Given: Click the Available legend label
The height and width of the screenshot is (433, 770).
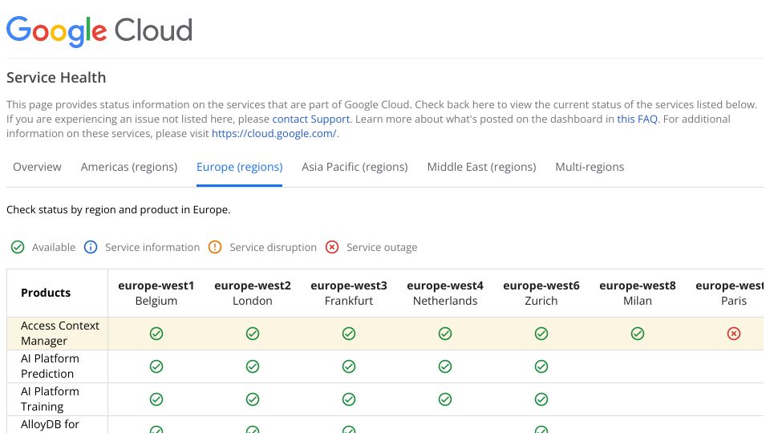Looking at the screenshot, I should (x=54, y=248).
